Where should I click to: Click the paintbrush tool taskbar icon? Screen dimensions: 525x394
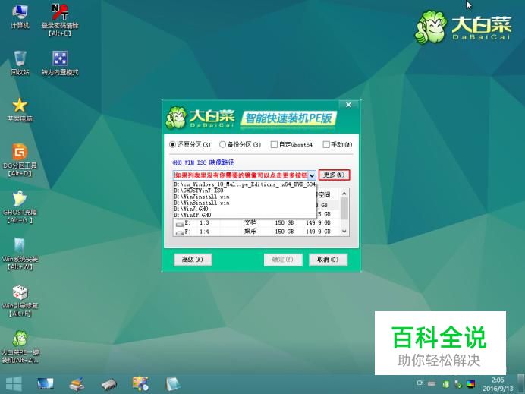click(x=77, y=384)
